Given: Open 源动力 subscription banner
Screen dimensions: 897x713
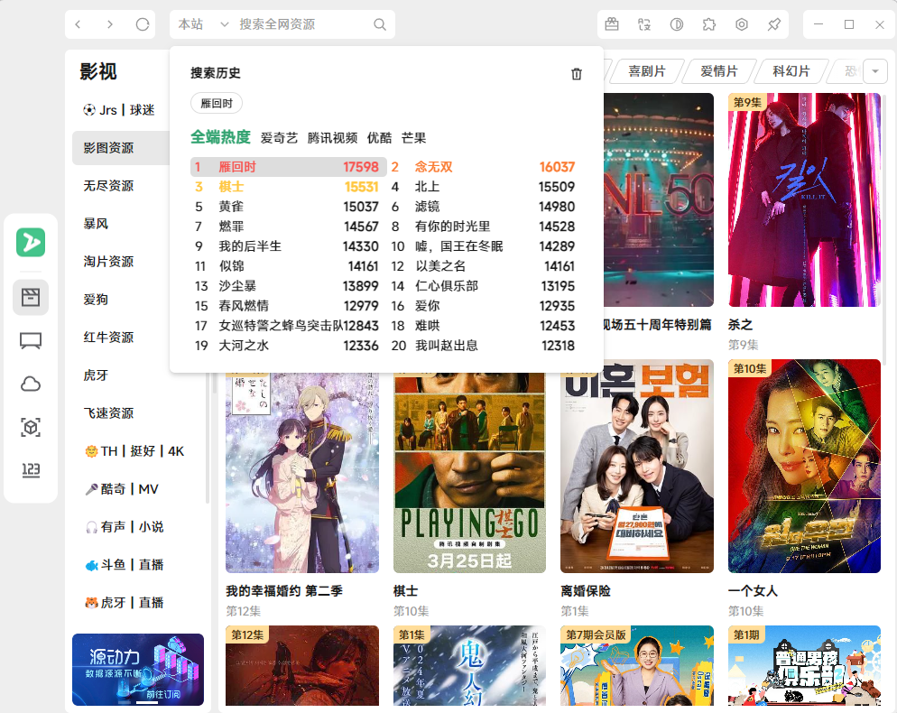Looking at the screenshot, I should tap(138, 670).
